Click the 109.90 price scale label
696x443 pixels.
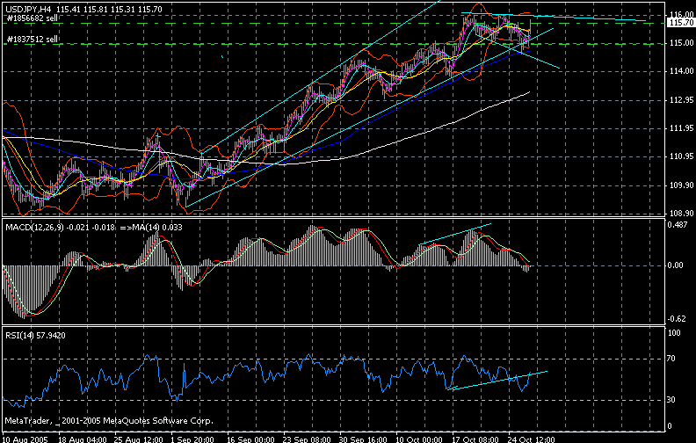681,185
